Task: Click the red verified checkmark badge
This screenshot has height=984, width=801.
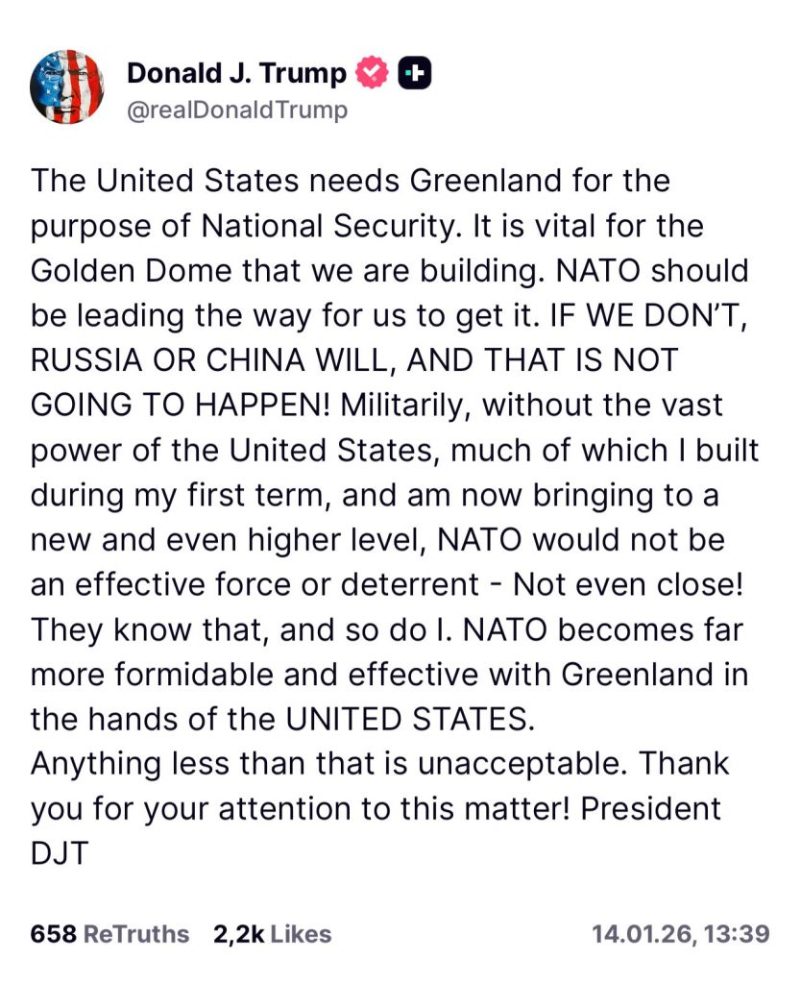Action: tap(371, 73)
